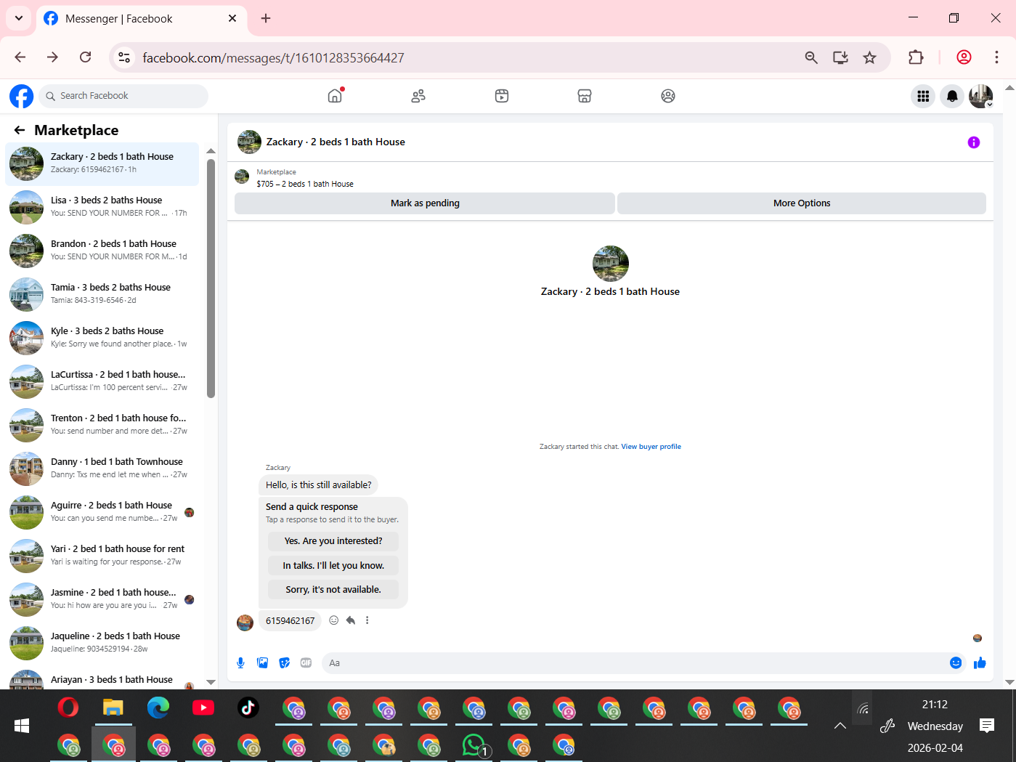Image resolution: width=1016 pixels, height=762 pixels.
Task: Open the browser zoom magnifier icon
Action: [x=811, y=57]
